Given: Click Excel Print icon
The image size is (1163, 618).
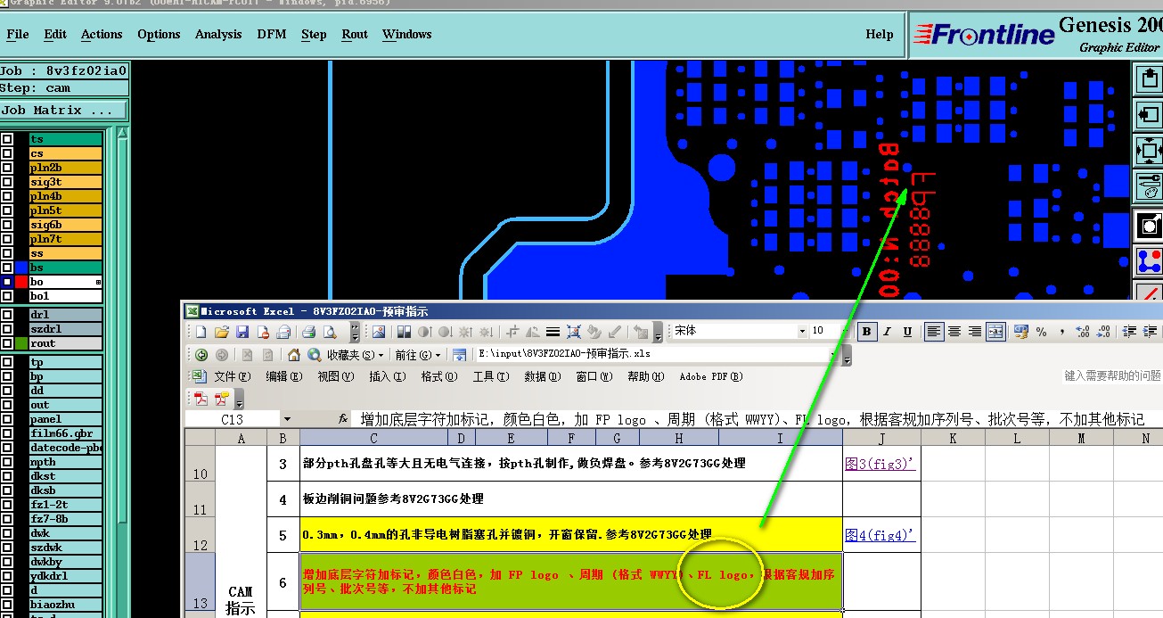Looking at the screenshot, I should 308,332.
